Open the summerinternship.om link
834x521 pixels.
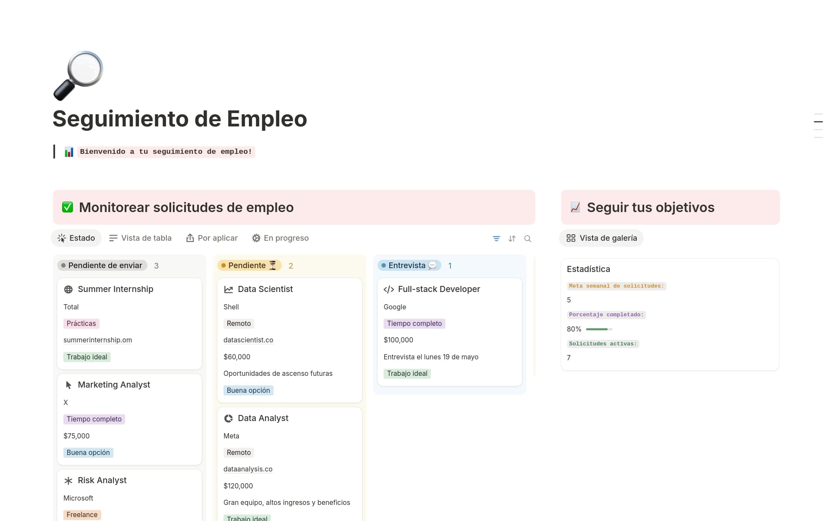[98, 340]
